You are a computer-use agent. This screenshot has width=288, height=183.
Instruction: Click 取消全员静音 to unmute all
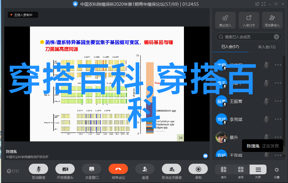point(172,169)
